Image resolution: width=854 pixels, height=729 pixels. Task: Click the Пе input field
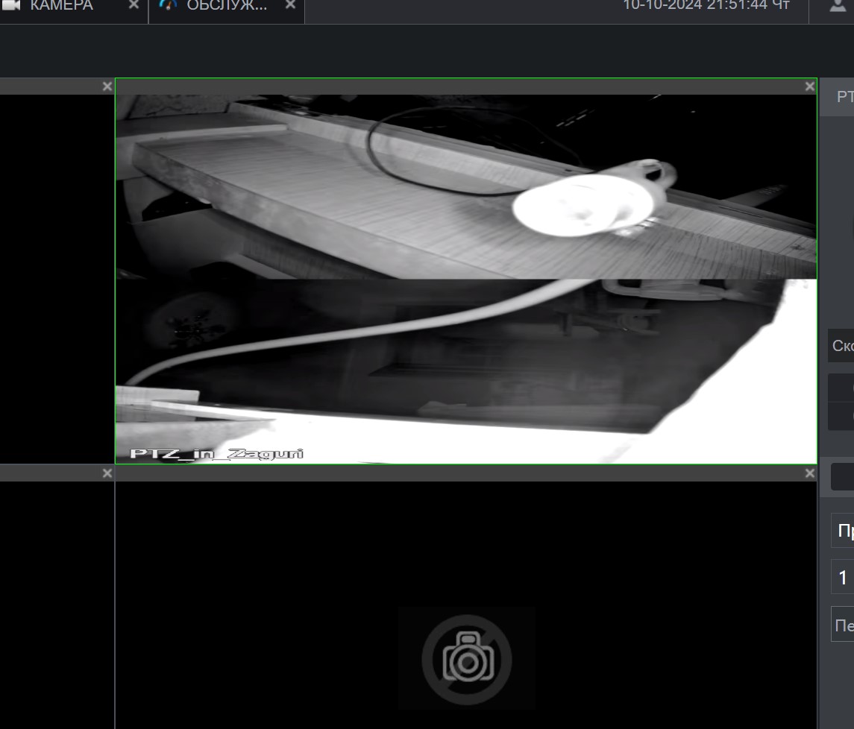coord(844,625)
